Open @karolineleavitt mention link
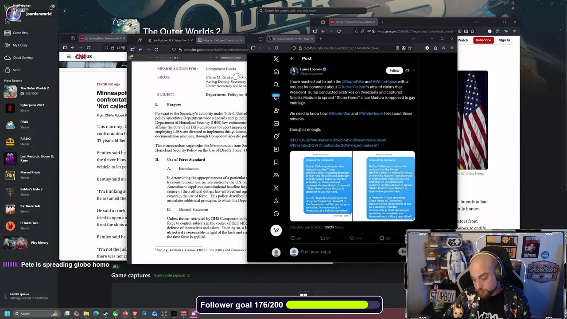The width and height of the screenshot is (567, 319). 365,145
